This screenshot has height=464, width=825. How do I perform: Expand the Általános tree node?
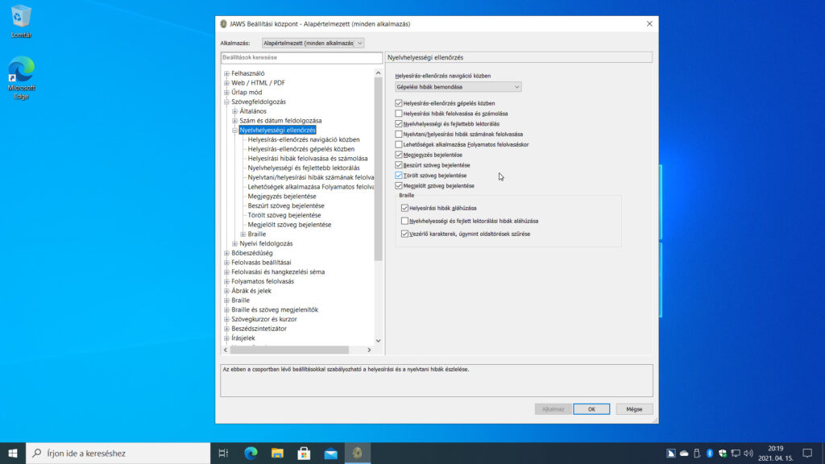click(x=235, y=111)
